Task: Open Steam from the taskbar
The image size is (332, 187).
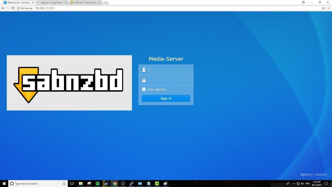Action: point(106,184)
